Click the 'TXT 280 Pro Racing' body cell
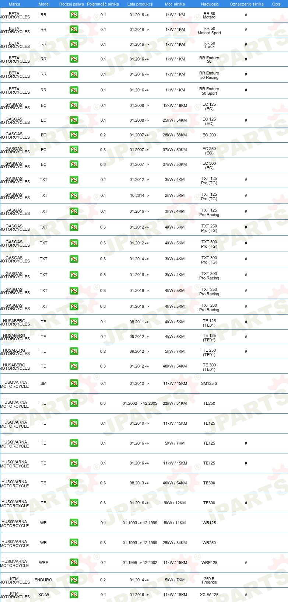This screenshot has width=288, height=602. point(209,307)
